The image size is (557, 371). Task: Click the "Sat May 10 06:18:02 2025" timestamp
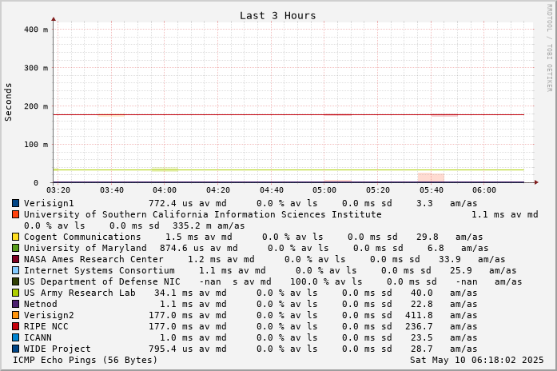477,360
